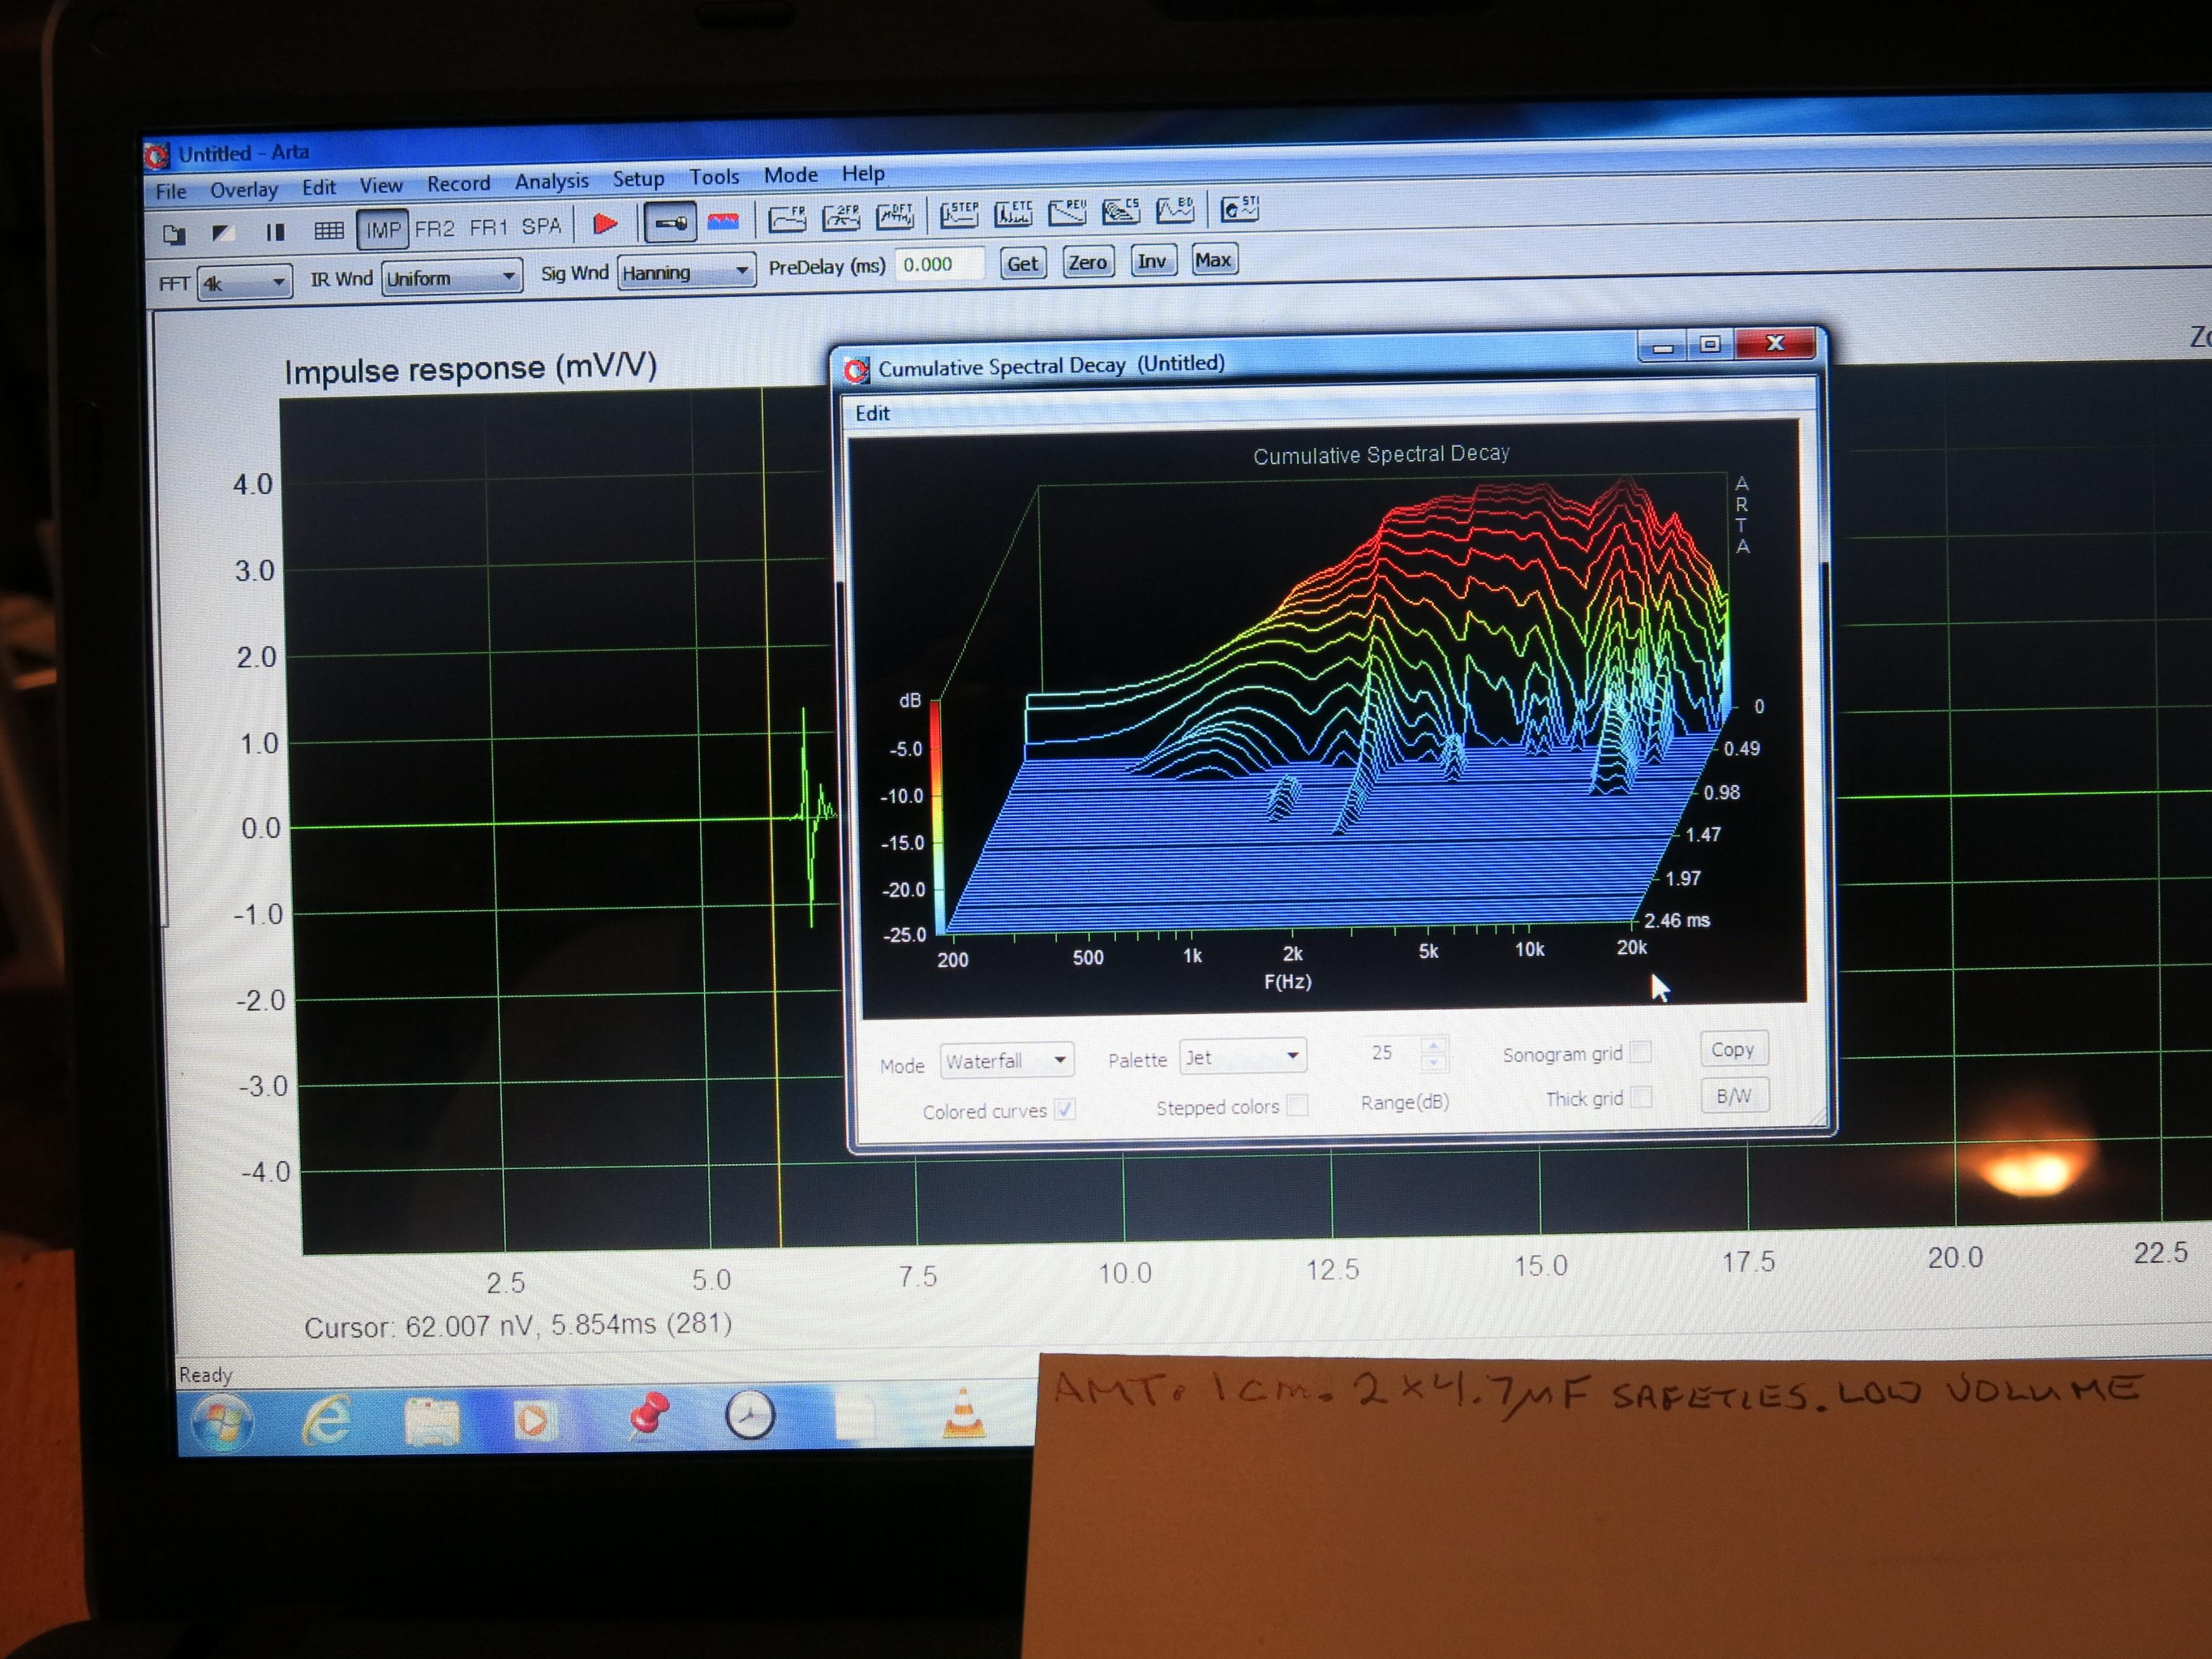Open the Overlay menu
Screen dimensions: 2212x1659
[244, 189]
